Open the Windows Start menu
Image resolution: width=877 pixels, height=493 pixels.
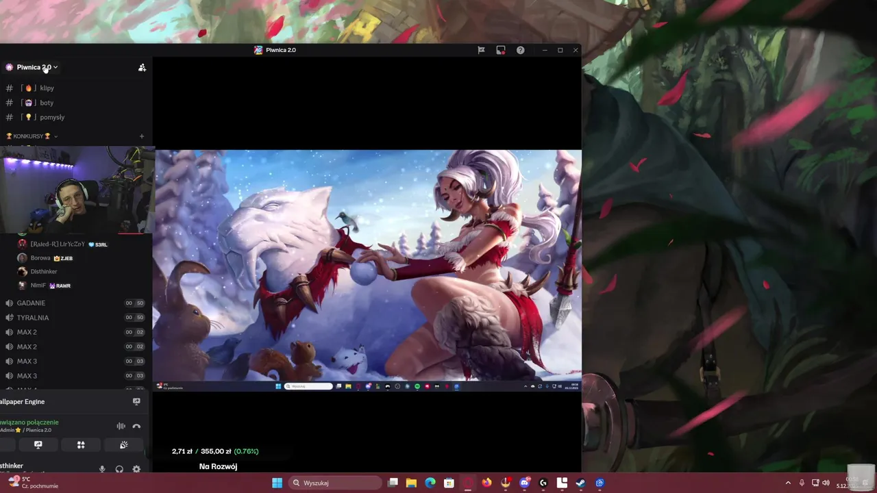coord(277,483)
